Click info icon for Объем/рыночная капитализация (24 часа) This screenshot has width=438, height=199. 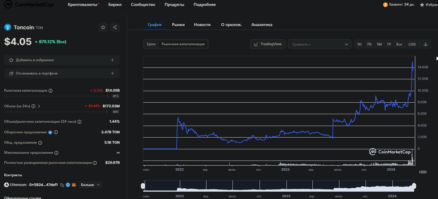pos(79,122)
